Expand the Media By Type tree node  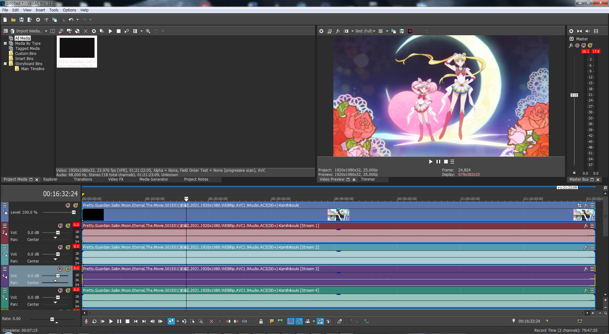5,43
